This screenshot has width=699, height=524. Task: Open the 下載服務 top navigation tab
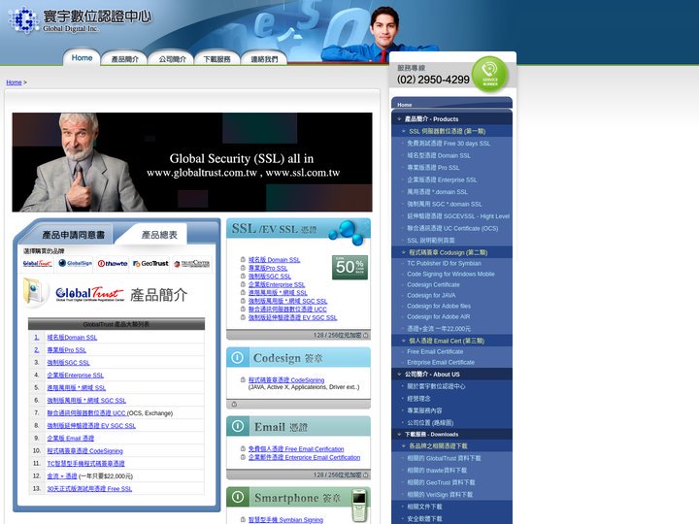216,59
